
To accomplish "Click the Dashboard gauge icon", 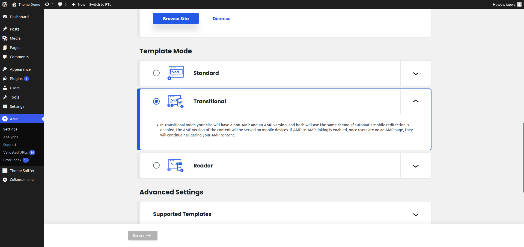I will 5,17.
